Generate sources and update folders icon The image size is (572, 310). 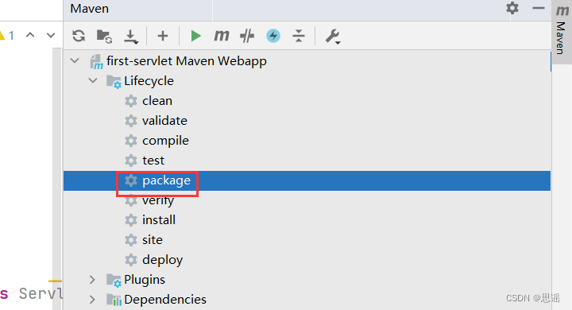(x=104, y=36)
